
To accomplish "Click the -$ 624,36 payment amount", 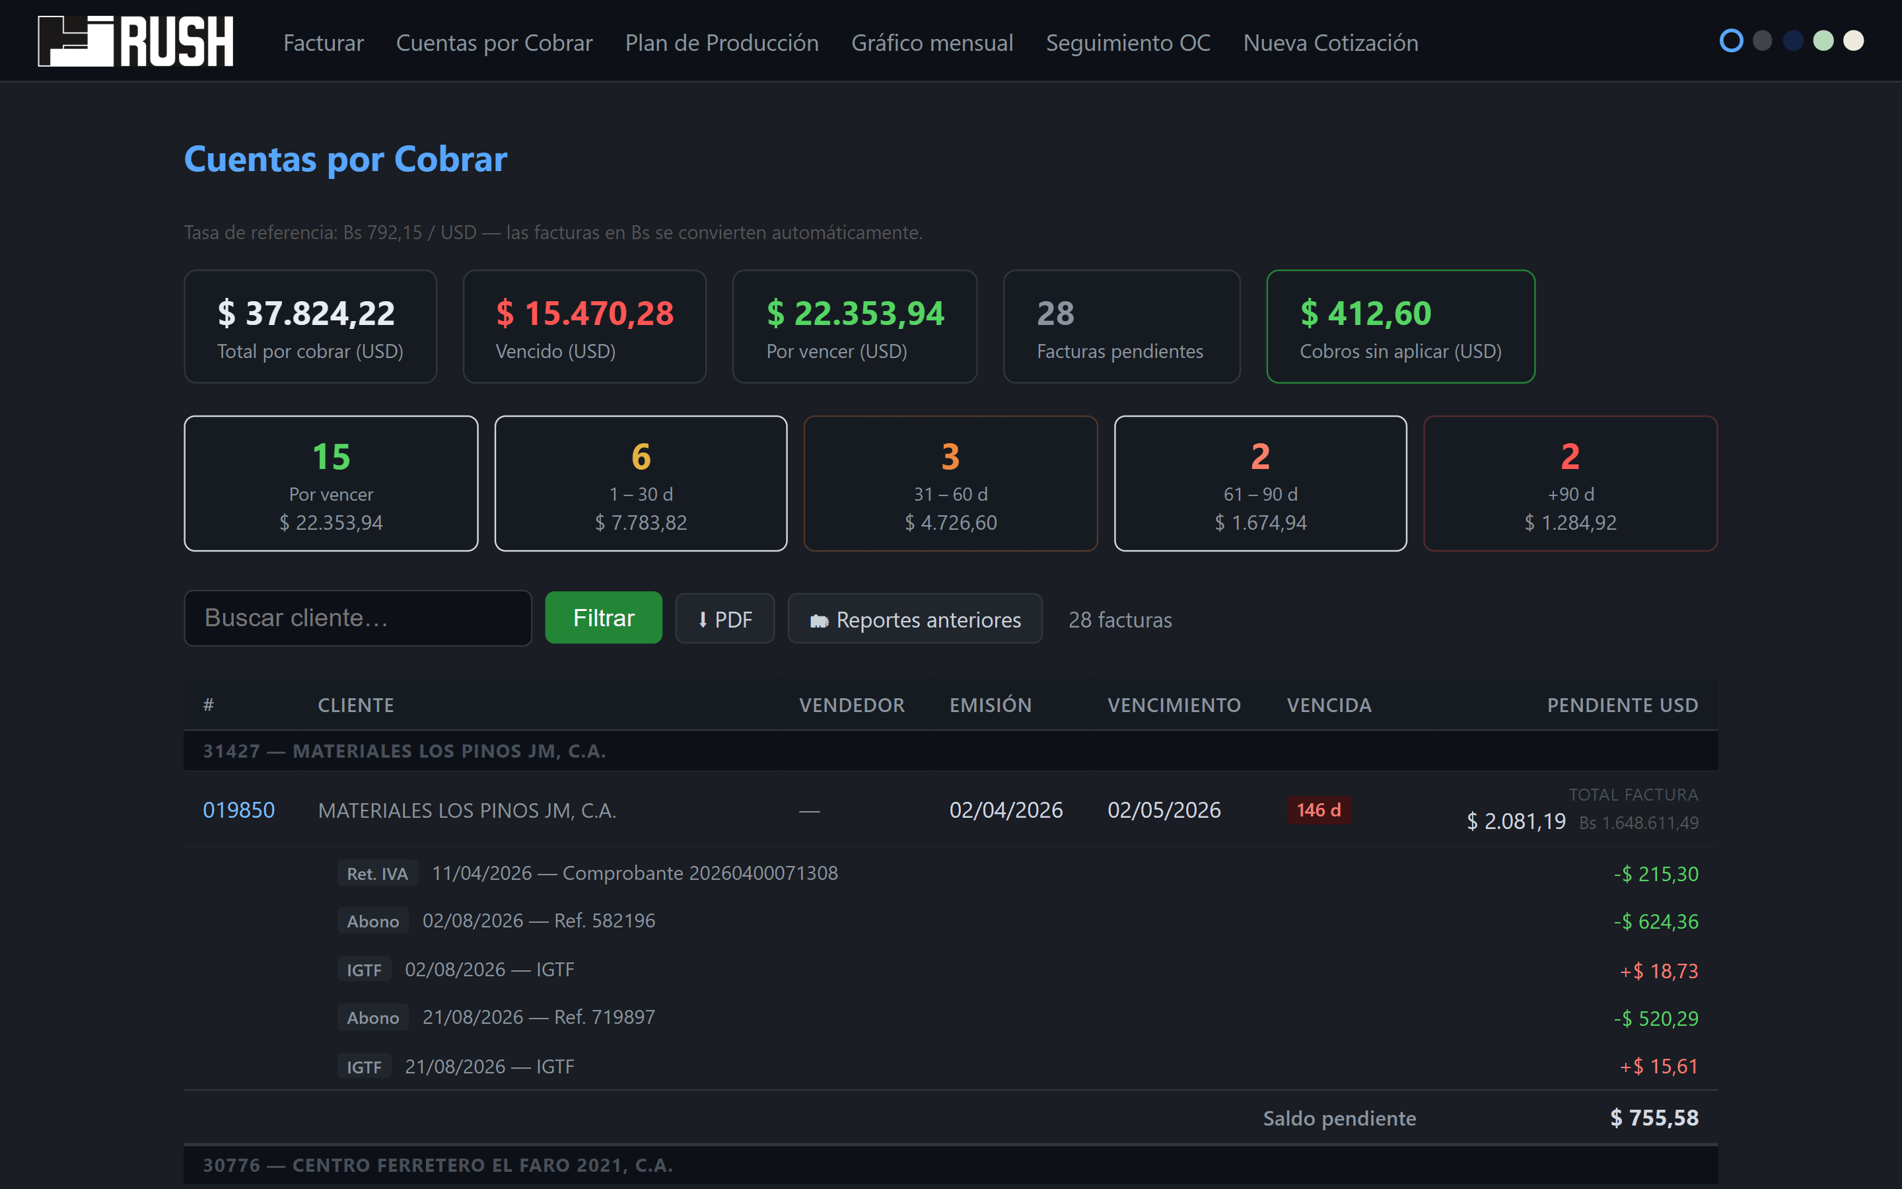I will coord(1656,921).
